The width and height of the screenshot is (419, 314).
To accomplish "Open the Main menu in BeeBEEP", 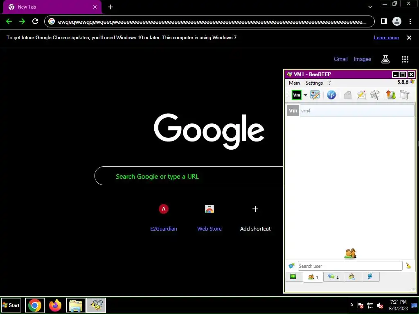I will coord(294,83).
